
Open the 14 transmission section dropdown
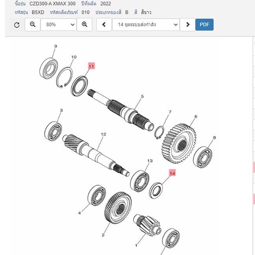(x=146, y=25)
